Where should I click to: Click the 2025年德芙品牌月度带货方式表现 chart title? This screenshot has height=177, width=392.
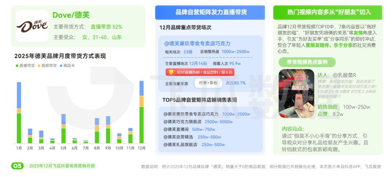pos(60,56)
